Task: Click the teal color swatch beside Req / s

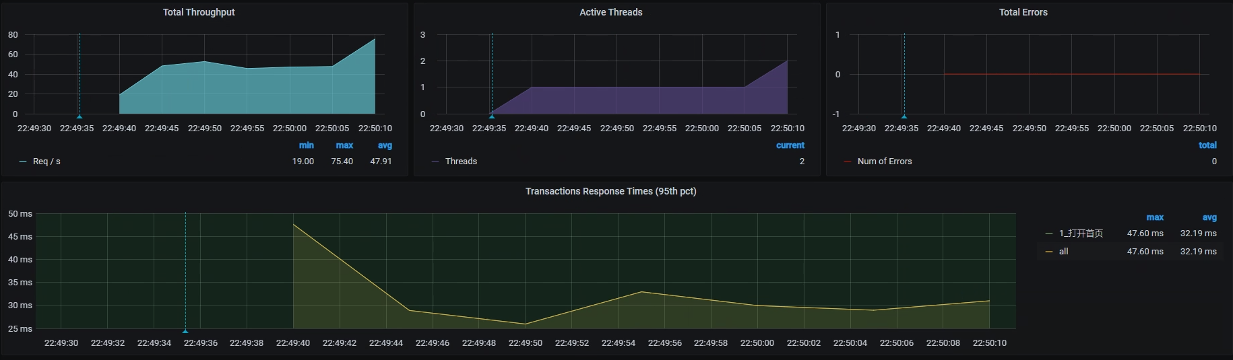Action: tap(24, 161)
